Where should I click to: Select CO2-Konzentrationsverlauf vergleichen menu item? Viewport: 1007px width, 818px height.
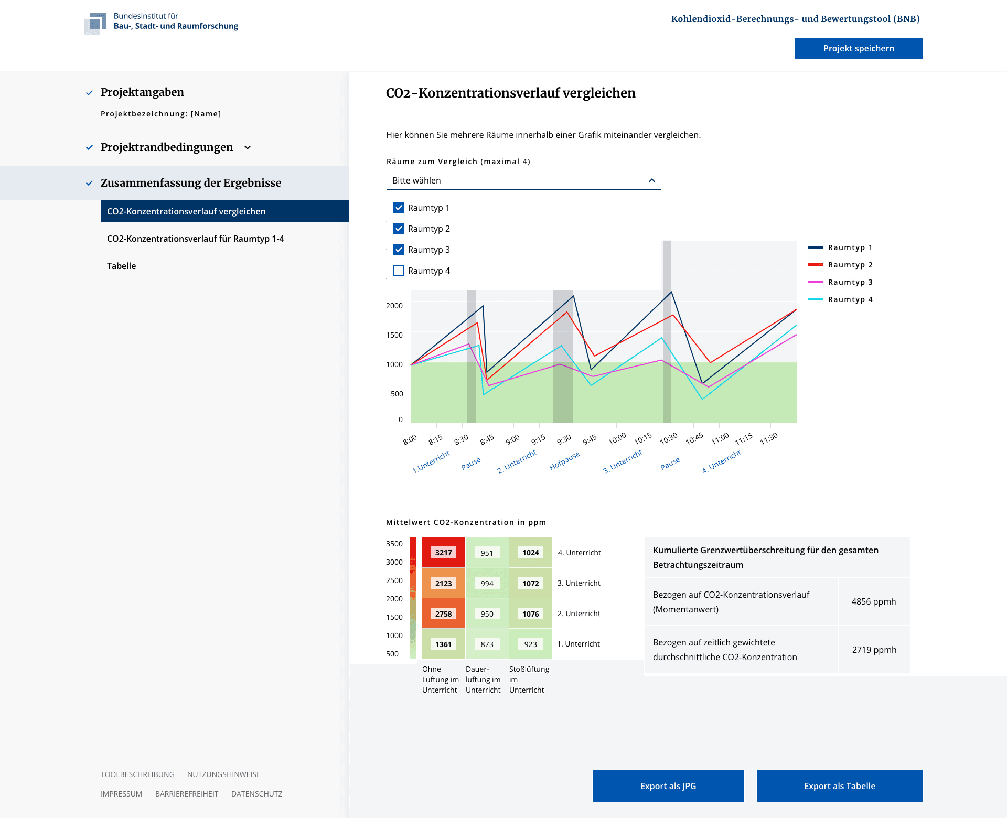tap(225, 211)
